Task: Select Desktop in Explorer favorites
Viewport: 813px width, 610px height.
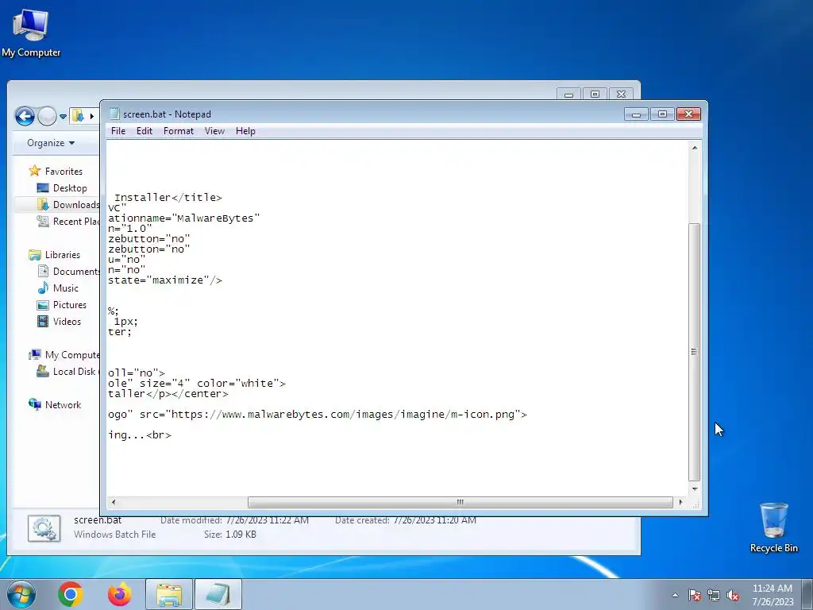Action: pyautogui.click(x=70, y=187)
